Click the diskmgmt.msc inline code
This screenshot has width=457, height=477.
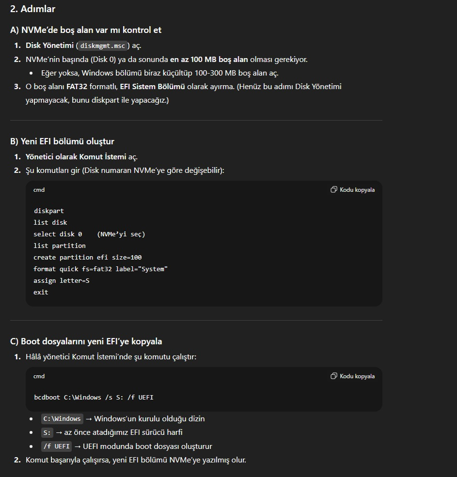point(103,46)
